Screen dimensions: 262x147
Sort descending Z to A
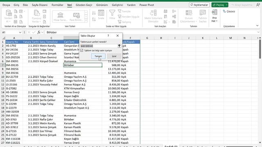(94, 19)
